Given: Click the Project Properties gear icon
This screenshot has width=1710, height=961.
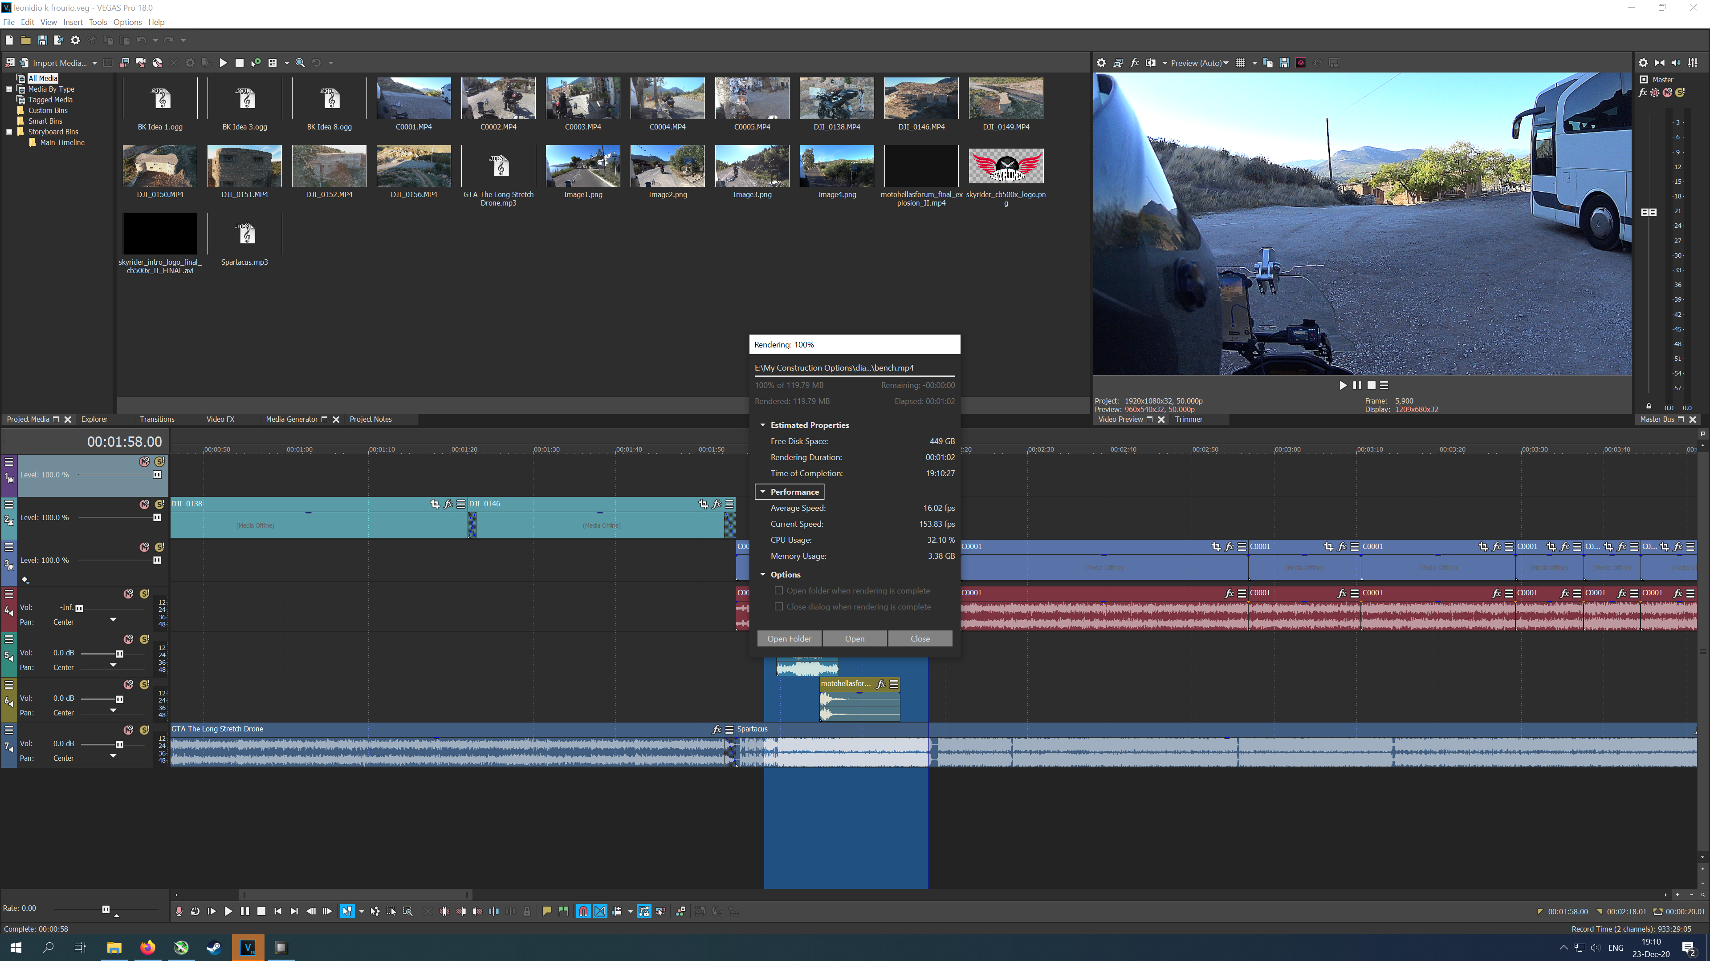Looking at the screenshot, I should point(75,40).
